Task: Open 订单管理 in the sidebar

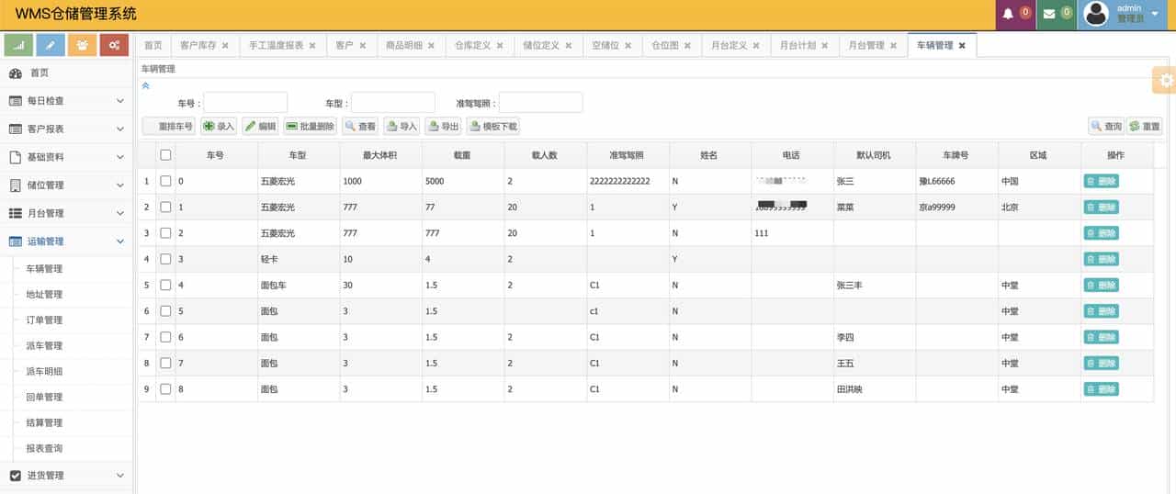Action: pos(44,320)
